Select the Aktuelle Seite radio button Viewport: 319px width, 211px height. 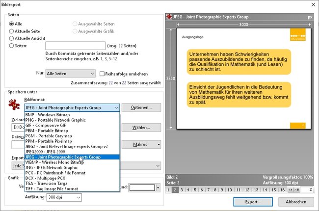pos(11,31)
